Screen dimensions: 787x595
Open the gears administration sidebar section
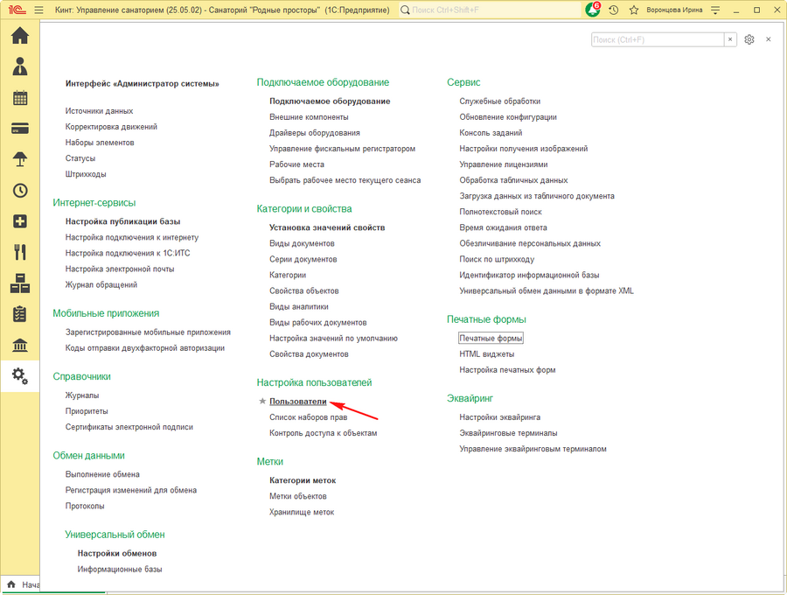(x=20, y=376)
